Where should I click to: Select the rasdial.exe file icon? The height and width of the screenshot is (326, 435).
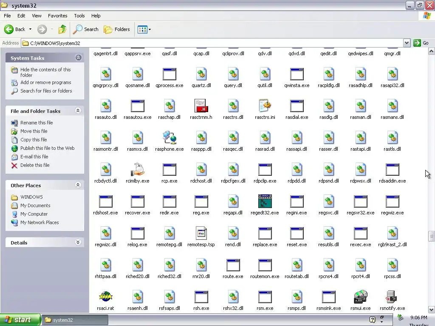(297, 106)
